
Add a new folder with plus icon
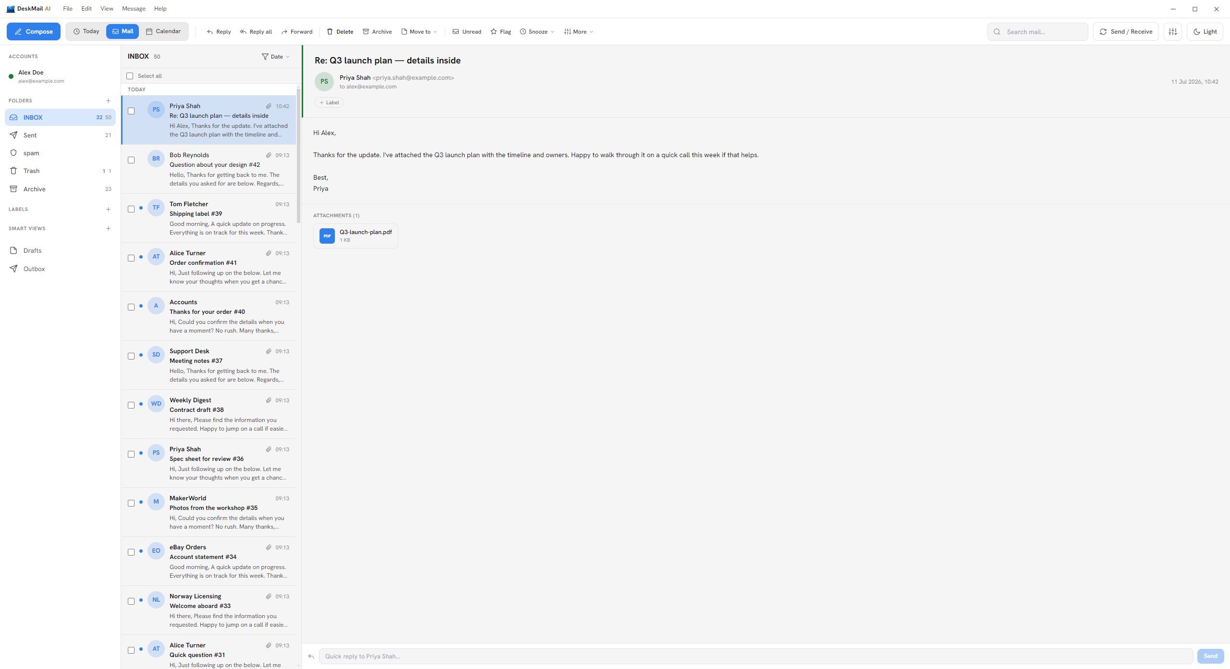click(108, 100)
